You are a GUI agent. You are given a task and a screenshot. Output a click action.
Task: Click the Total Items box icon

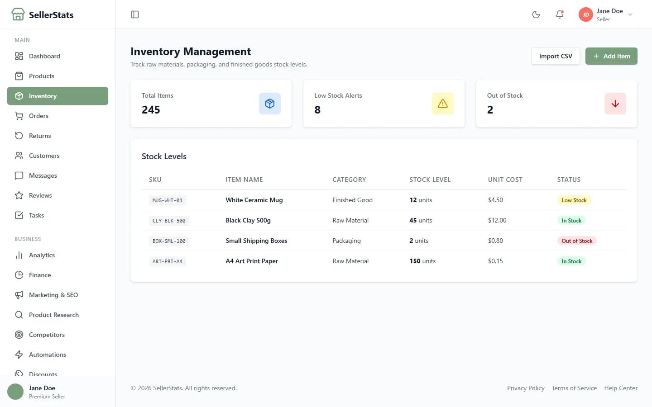coord(270,104)
